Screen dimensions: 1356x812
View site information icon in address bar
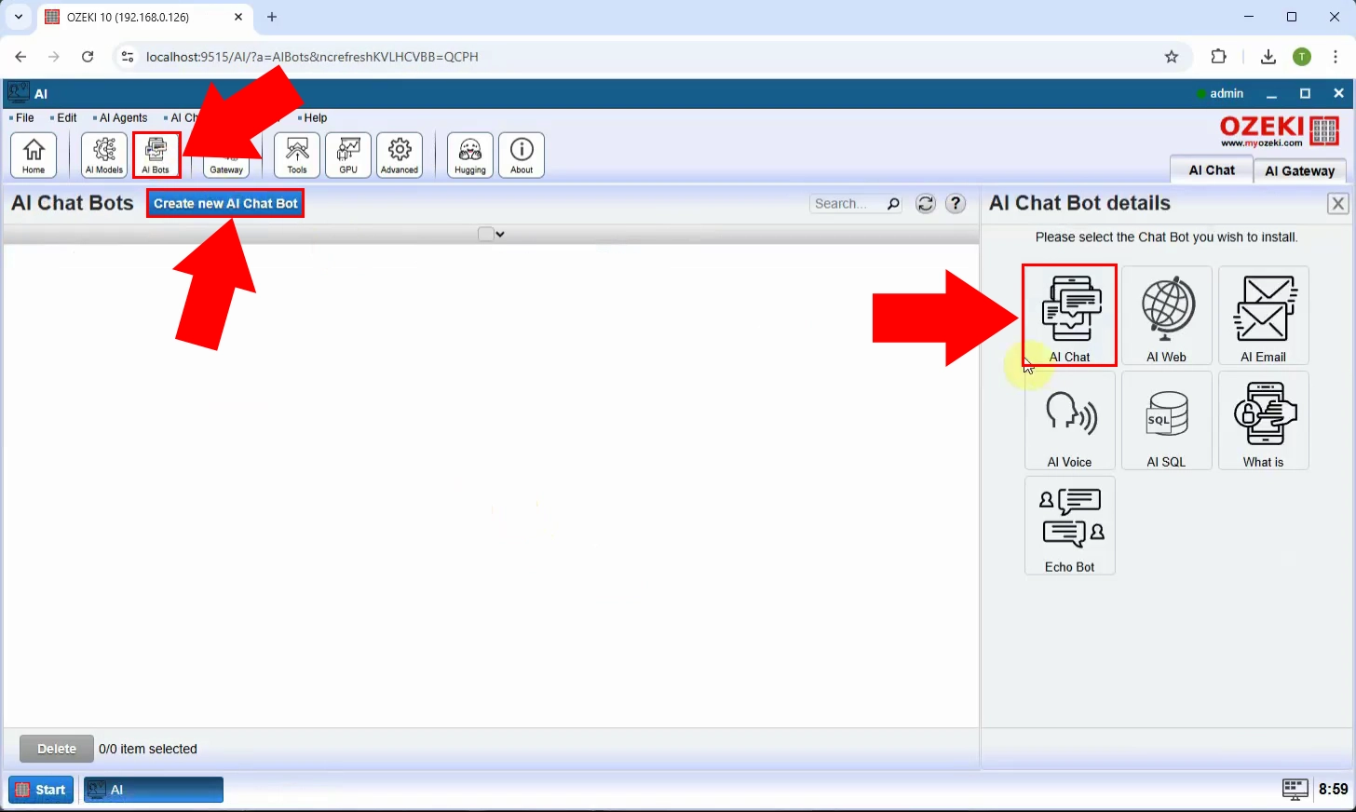coord(128,57)
